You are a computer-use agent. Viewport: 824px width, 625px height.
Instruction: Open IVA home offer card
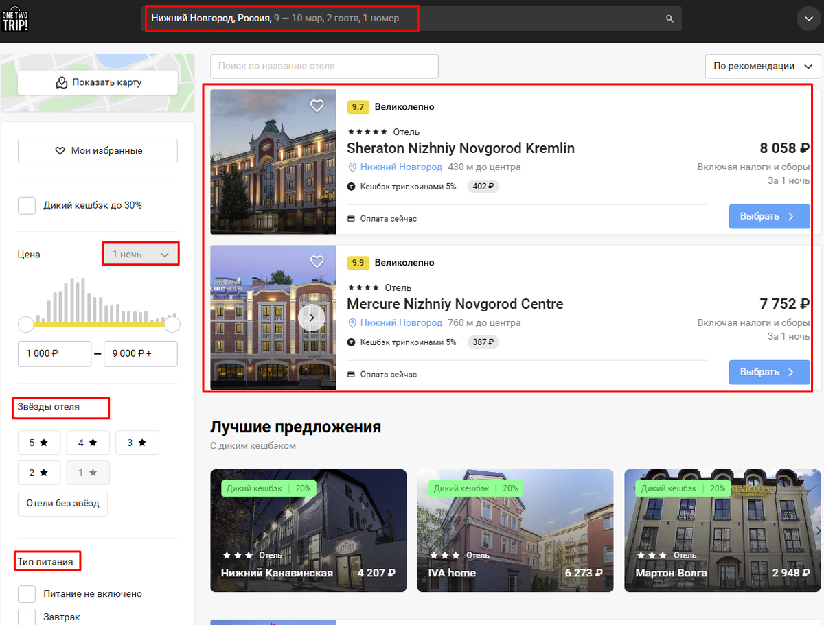click(516, 530)
